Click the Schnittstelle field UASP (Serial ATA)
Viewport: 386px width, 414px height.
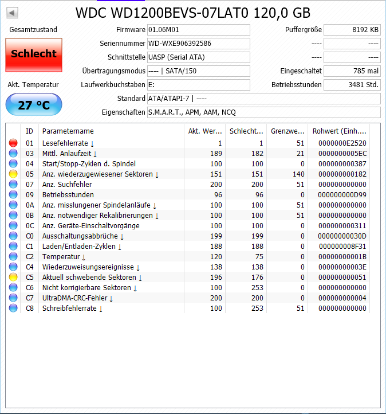point(199,57)
